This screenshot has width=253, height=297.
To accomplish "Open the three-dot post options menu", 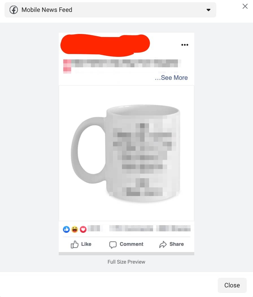I will [185, 45].
